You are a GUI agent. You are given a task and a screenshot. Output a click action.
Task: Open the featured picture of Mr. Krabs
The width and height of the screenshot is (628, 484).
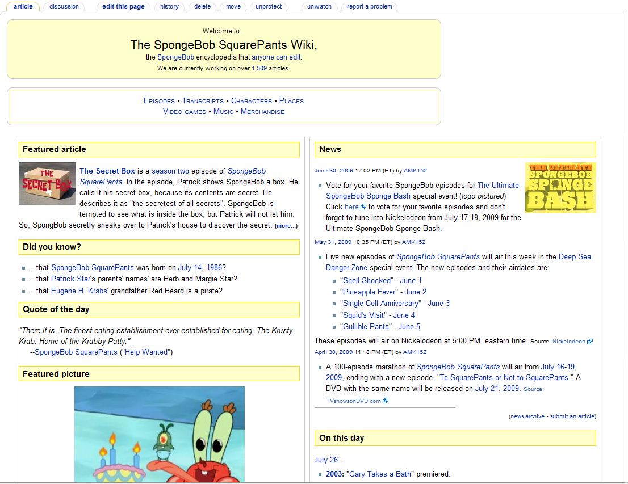tap(160, 434)
